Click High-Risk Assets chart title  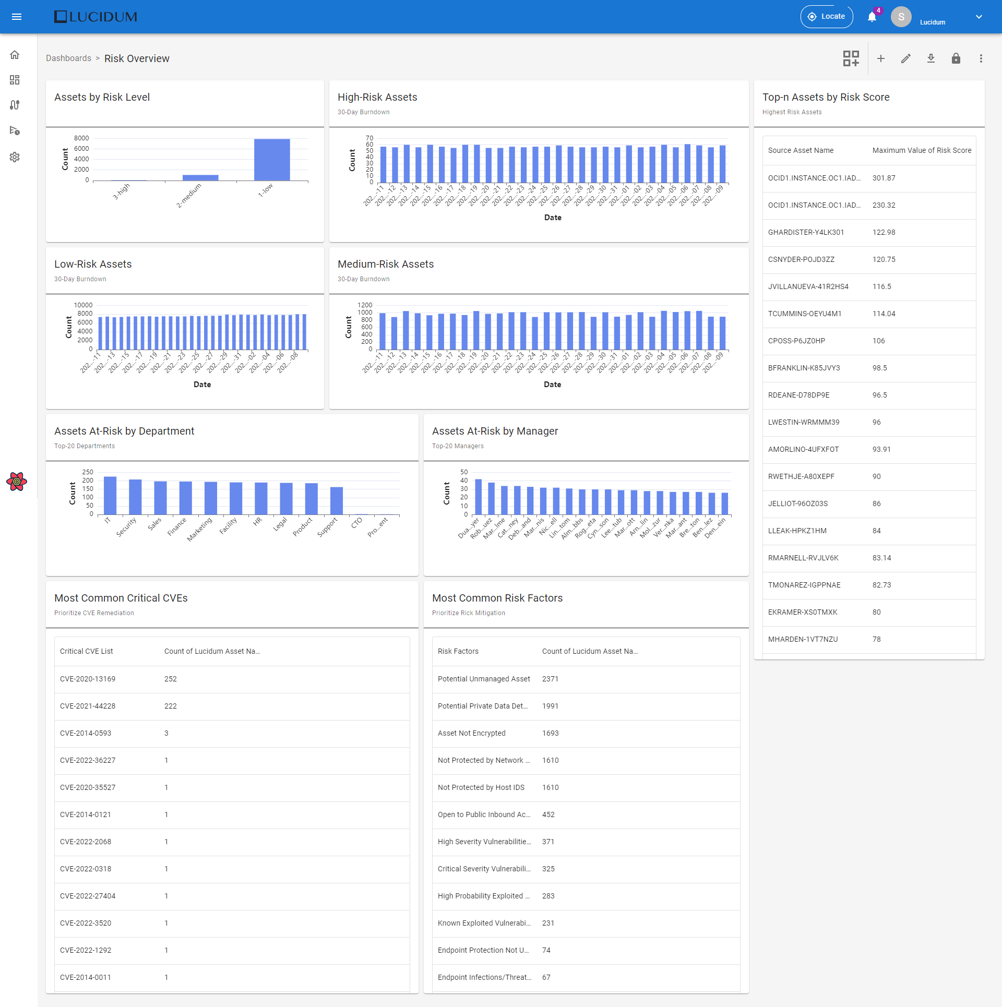pos(377,97)
